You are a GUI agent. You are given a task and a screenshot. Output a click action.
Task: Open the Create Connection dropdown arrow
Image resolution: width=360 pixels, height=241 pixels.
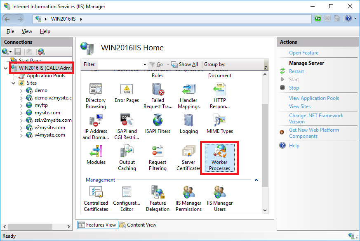coord(11,52)
